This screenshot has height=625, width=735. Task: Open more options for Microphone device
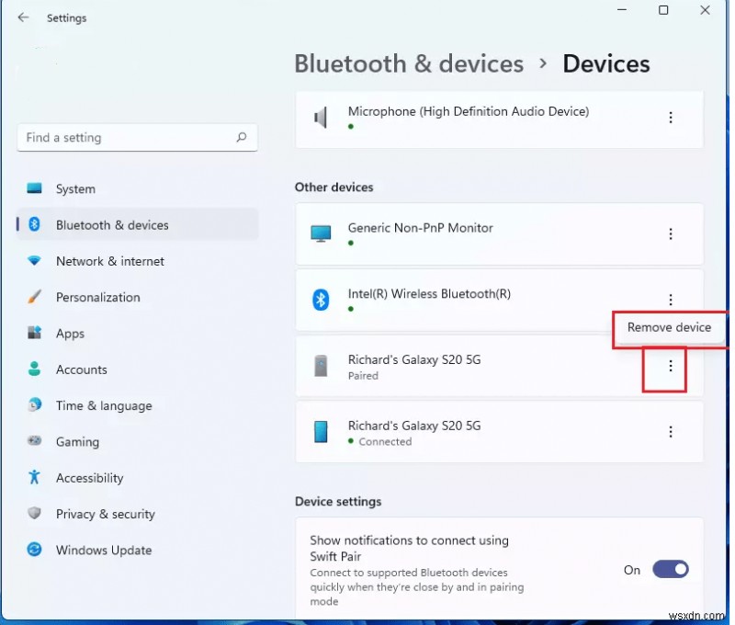tap(671, 118)
